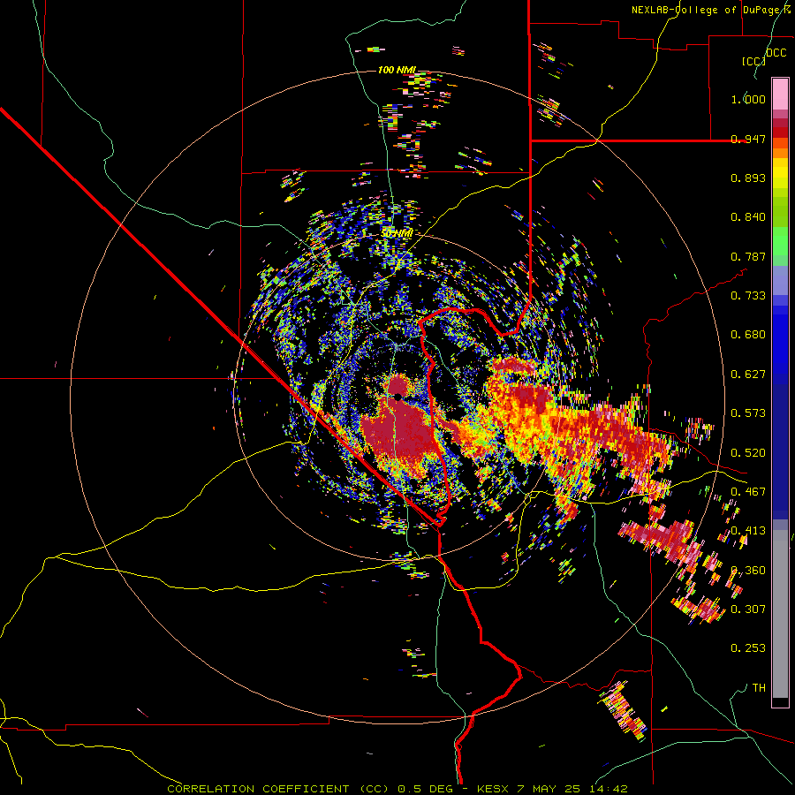Click the 50 NMI range ring label
This screenshot has height=795, width=795.
pos(397,233)
